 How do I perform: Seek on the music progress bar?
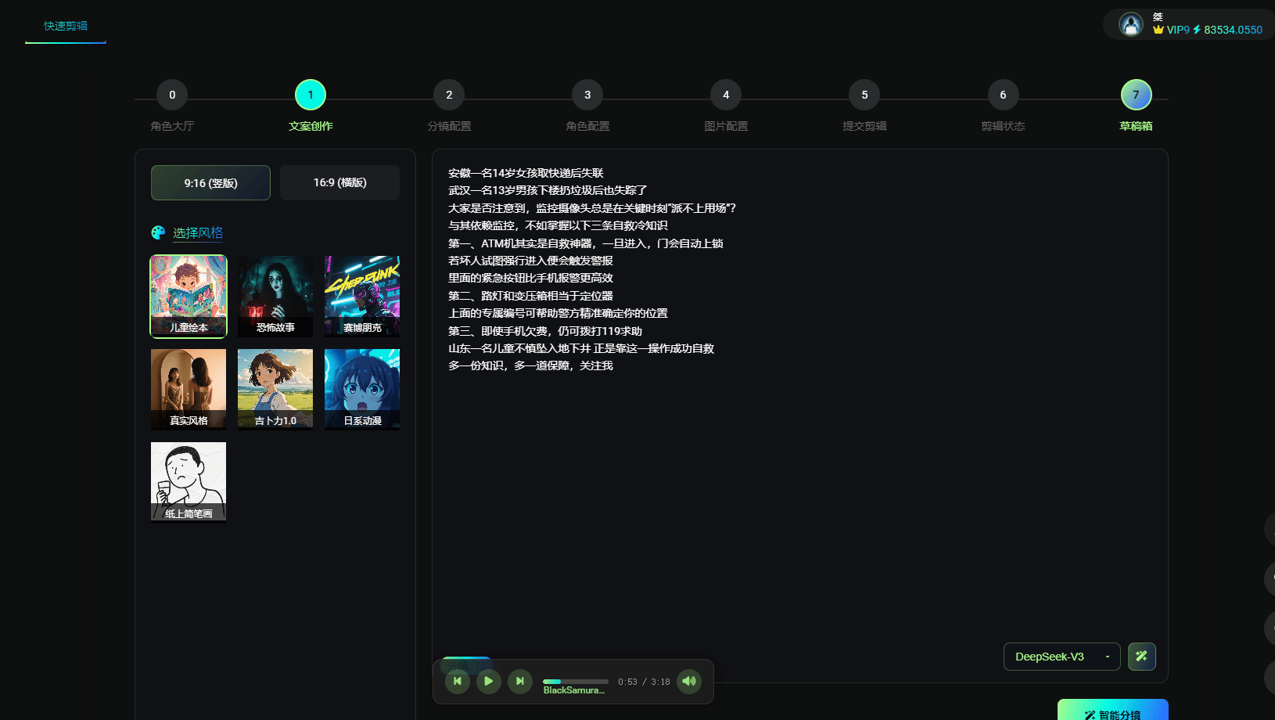click(576, 682)
